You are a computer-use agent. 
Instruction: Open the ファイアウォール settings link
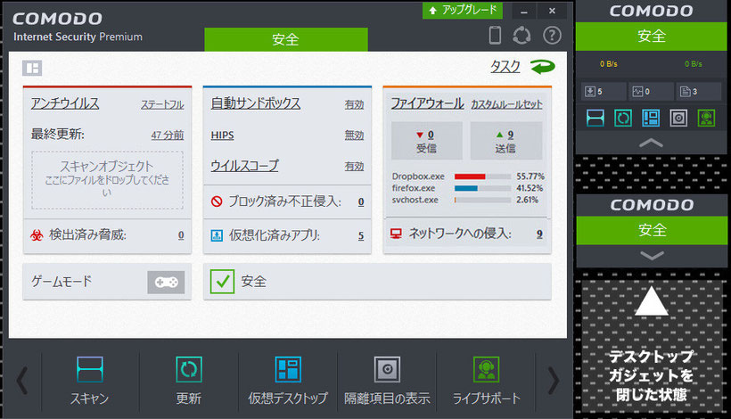(427, 103)
